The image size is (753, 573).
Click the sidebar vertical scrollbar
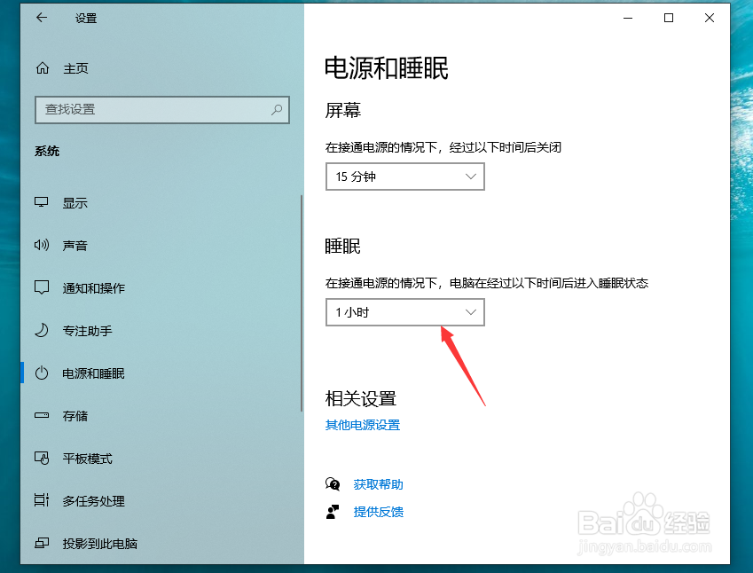pos(302,302)
